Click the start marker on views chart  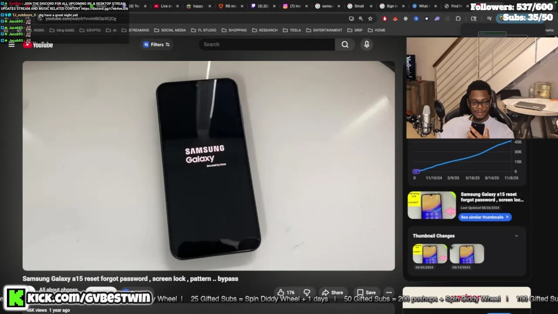[416, 171]
